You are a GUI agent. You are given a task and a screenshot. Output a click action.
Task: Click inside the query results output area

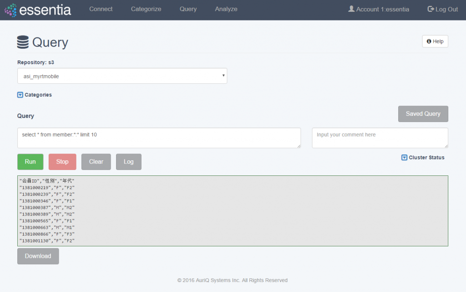click(x=233, y=210)
